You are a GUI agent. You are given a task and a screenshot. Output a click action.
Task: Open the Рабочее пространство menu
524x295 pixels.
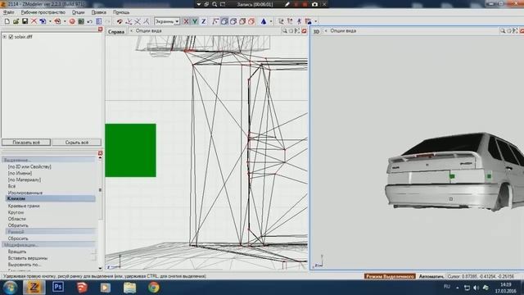(x=43, y=12)
